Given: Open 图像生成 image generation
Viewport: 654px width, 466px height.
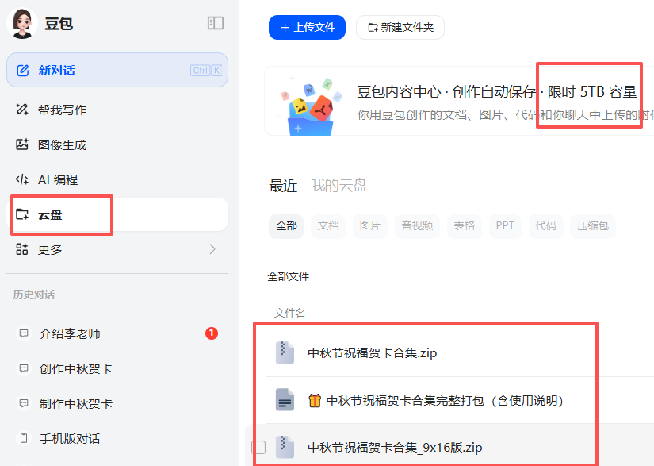Looking at the screenshot, I should pyautogui.click(x=62, y=144).
